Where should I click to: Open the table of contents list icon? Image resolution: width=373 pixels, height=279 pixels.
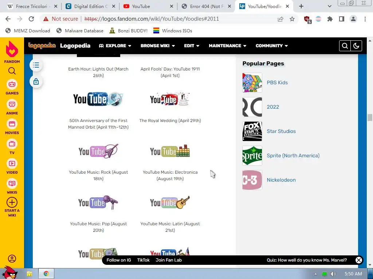coord(36,65)
